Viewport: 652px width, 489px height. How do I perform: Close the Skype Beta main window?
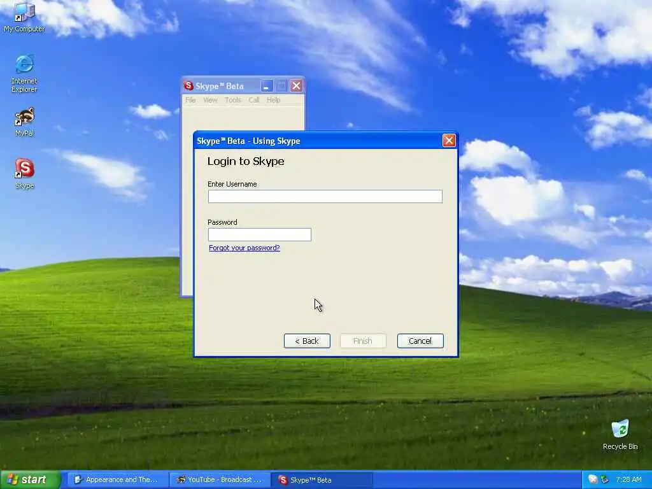296,86
